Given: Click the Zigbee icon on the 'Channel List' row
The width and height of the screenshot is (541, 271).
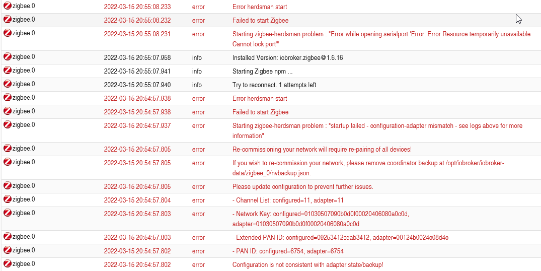Looking at the screenshot, I should [x=8, y=199].
